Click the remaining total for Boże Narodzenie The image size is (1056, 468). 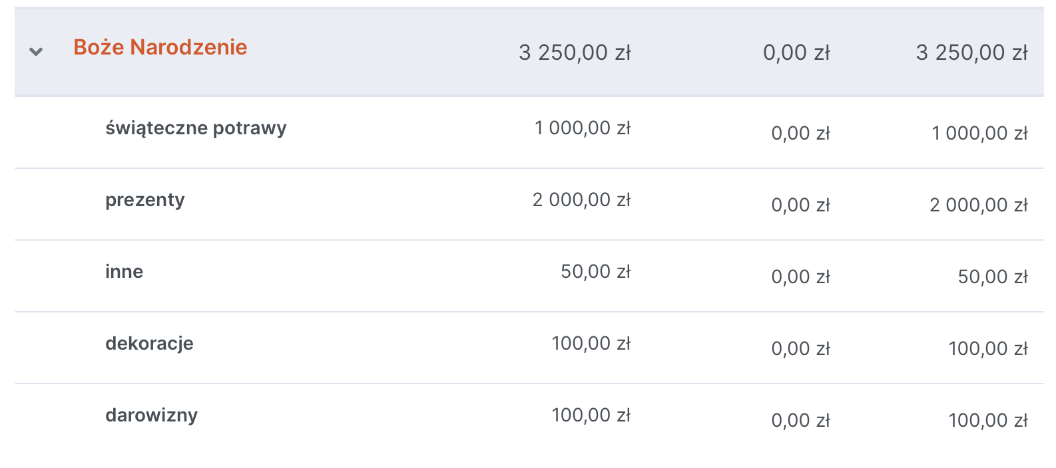971,53
